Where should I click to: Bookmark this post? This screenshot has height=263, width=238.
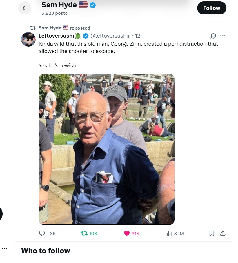click(x=212, y=233)
